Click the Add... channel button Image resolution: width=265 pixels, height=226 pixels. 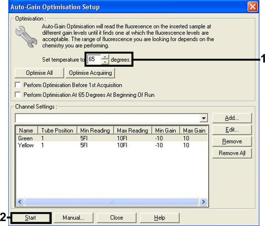click(x=232, y=118)
